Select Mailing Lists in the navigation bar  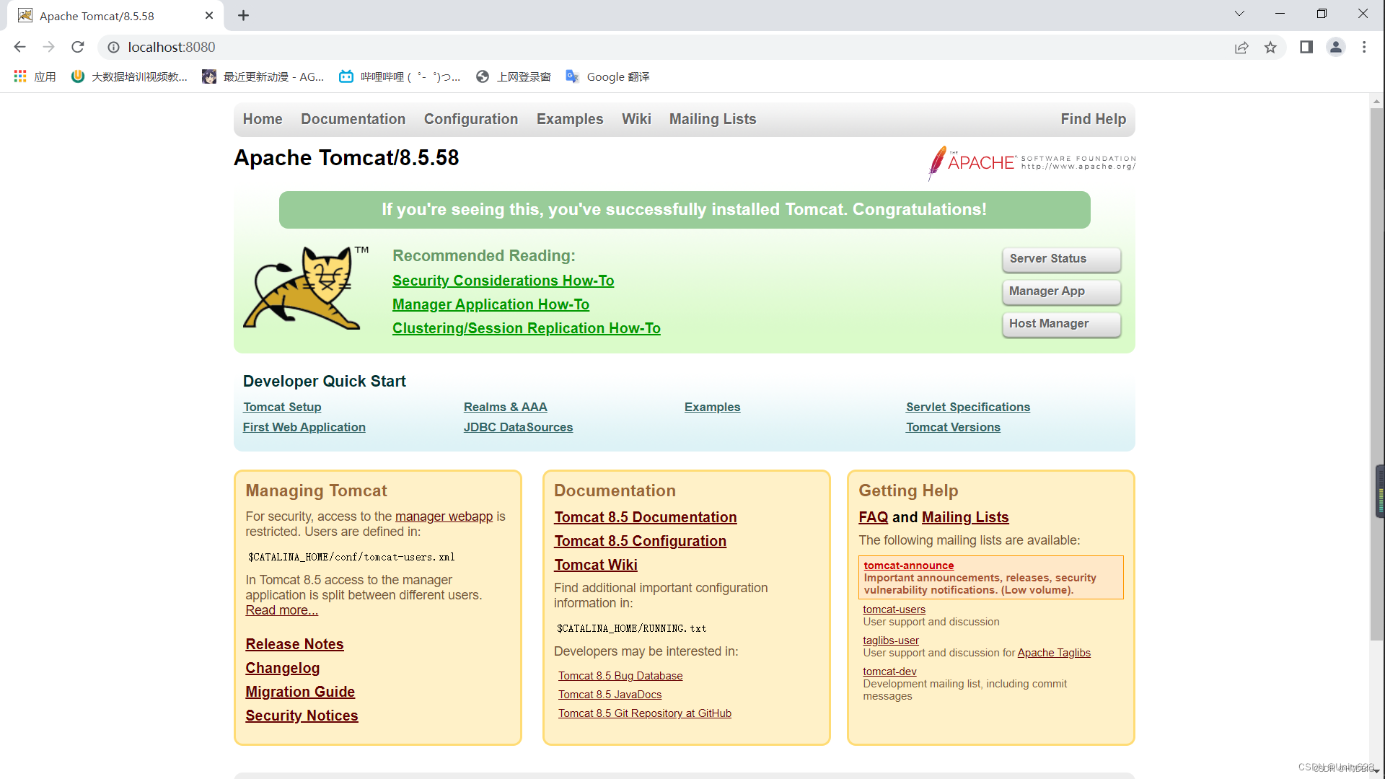[712, 119]
